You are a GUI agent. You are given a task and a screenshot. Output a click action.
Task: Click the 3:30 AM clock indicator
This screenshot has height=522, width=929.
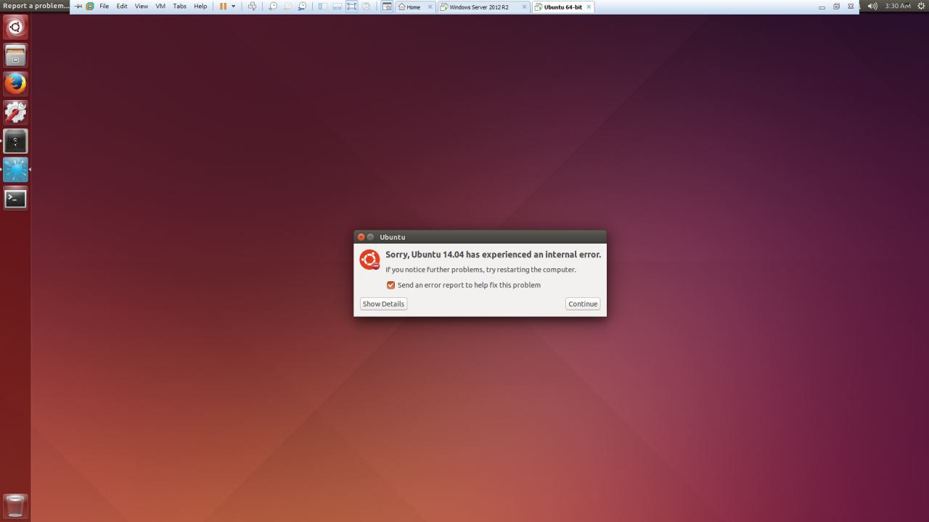point(898,6)
